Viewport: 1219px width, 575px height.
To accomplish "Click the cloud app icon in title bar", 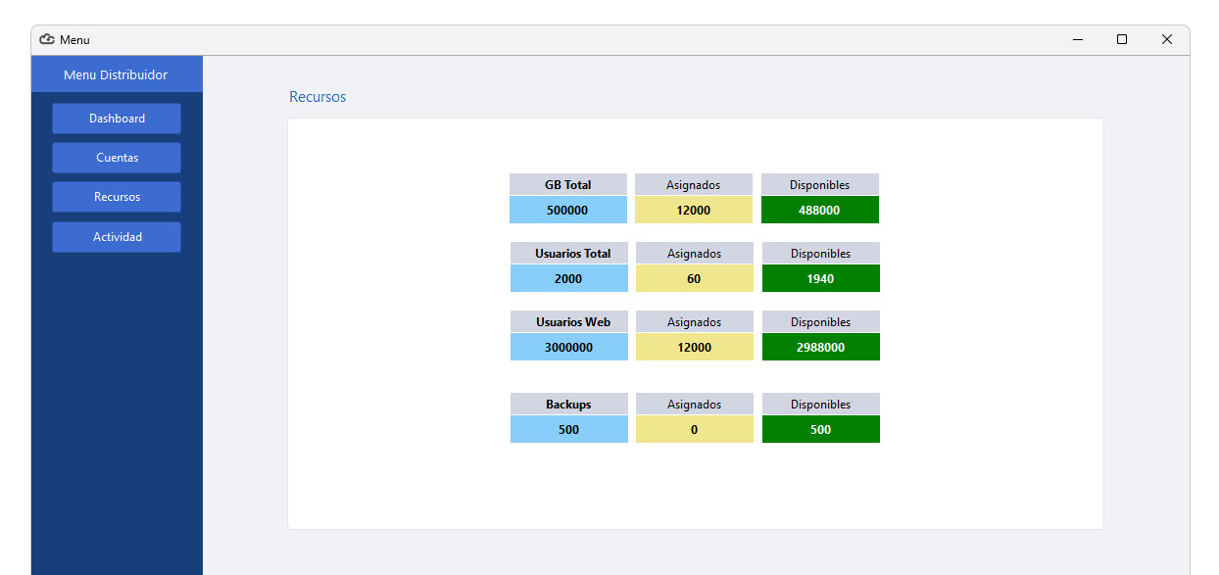I will click(47, 40).
